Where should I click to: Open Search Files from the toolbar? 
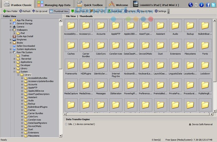coord(145,11)
